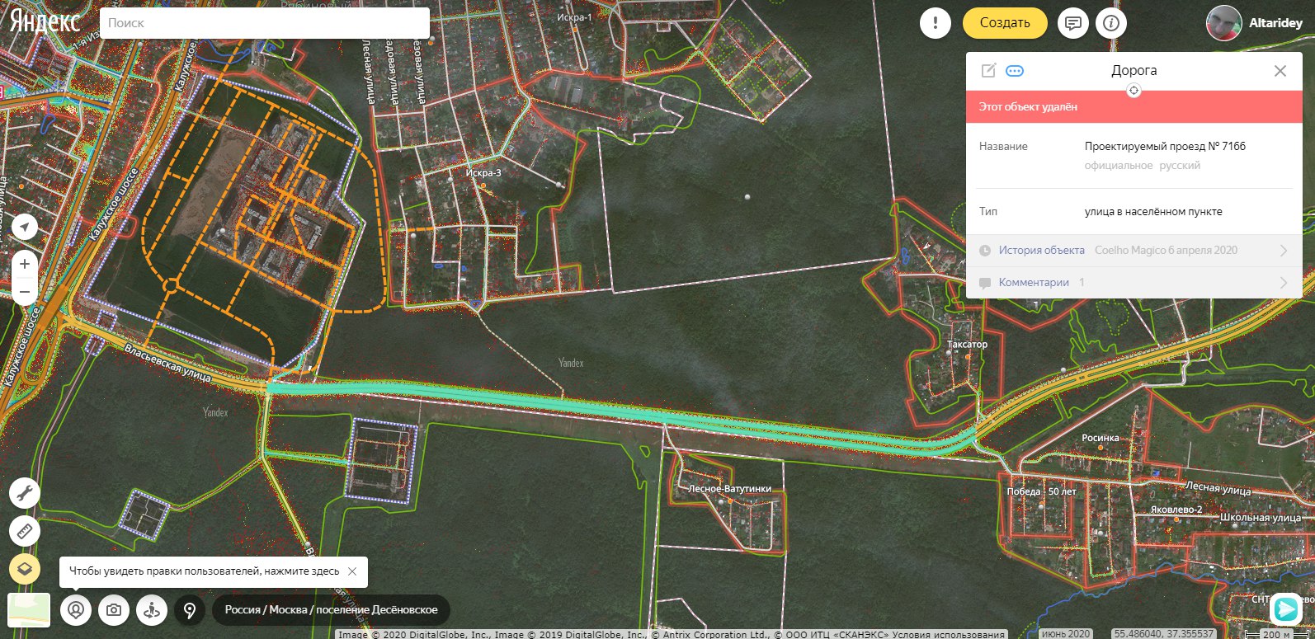Click the my location arrow button
The image size is (1315, 639).
(x=25, y=227)
